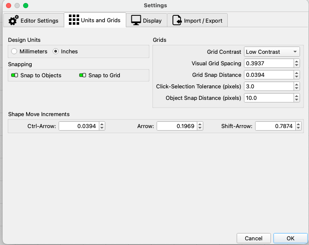Decrease the Shift-Arrow move increment

click(x=298, y=128)
